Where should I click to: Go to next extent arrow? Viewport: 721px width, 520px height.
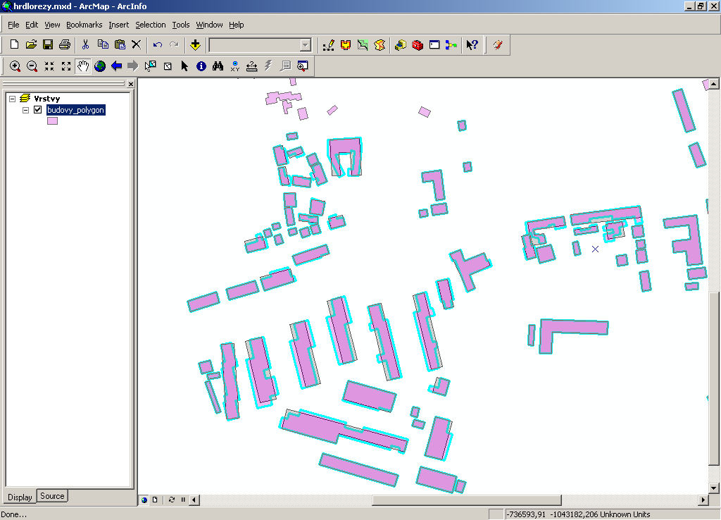point(133,66)
